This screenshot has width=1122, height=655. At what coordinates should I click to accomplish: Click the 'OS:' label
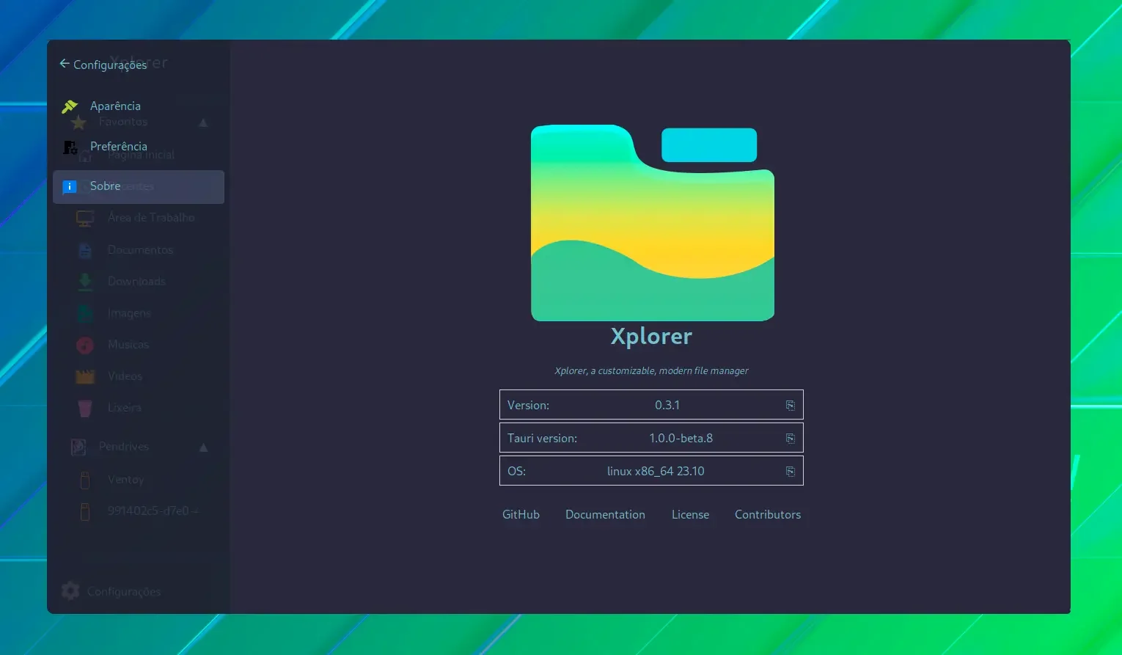pos(516,471)
